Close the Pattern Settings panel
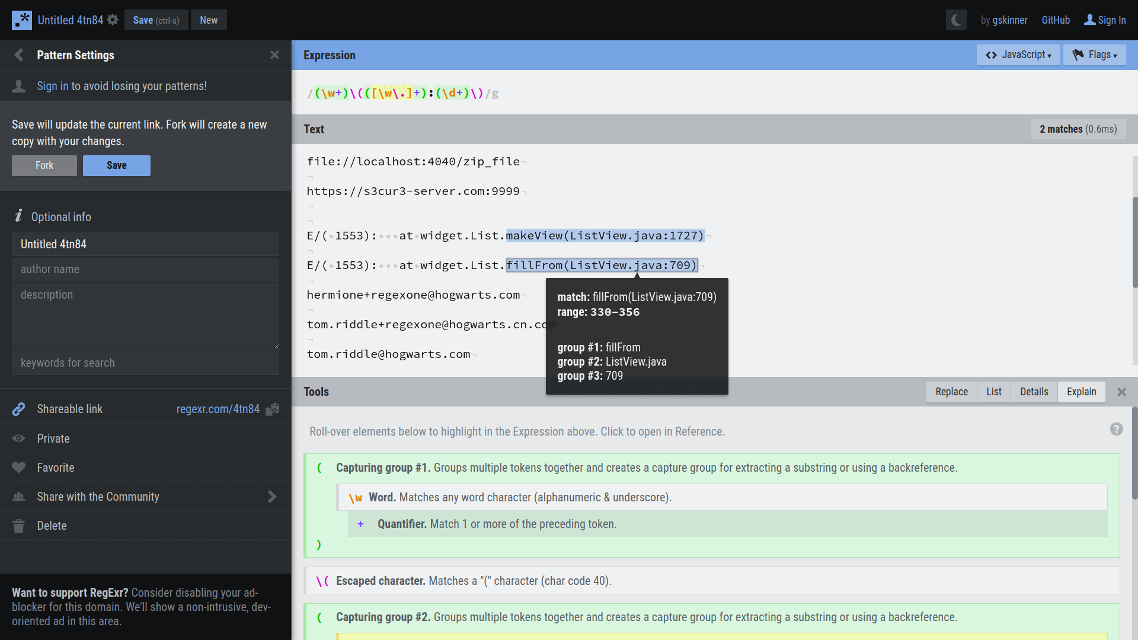Viewport: 1138px width, 640px height. coord(274,55)
